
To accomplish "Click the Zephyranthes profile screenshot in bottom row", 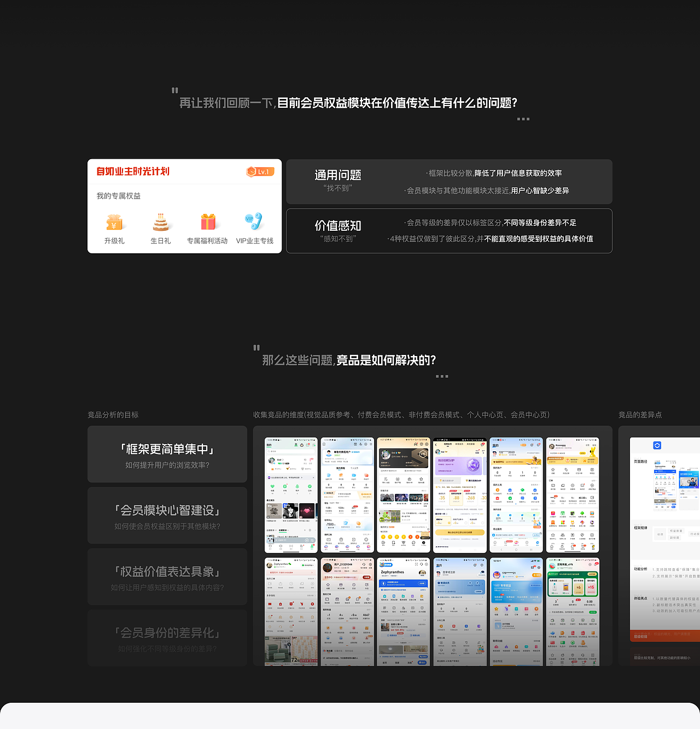I will coord(403,612).
